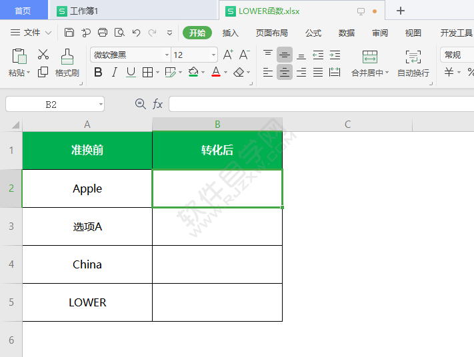Increase font size with A+ icon

pos(228,55)
